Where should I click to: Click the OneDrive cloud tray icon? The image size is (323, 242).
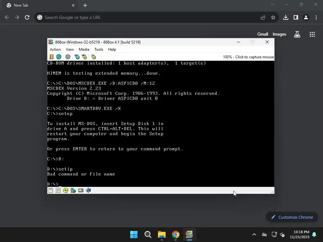(x=264, y=234)
